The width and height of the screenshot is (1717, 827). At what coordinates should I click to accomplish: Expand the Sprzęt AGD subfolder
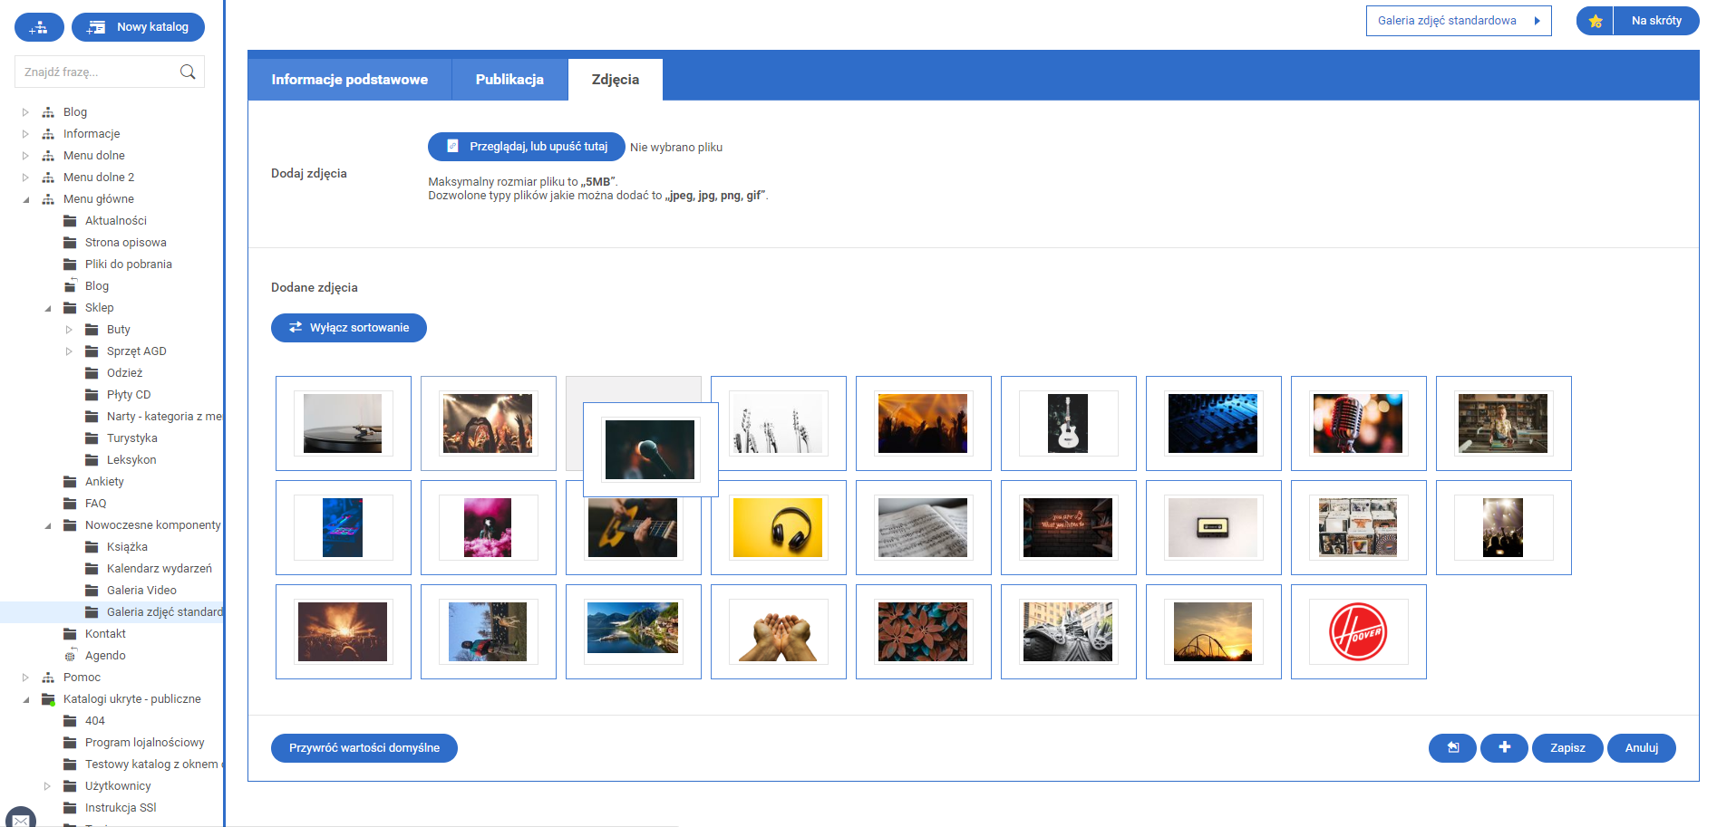[x=69, y=351]
